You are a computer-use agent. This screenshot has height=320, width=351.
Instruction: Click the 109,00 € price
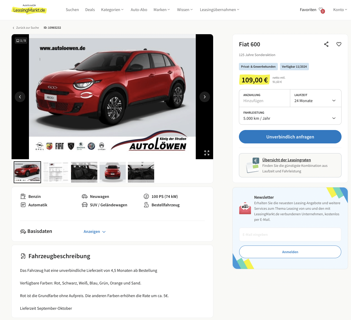pos(254,80)
